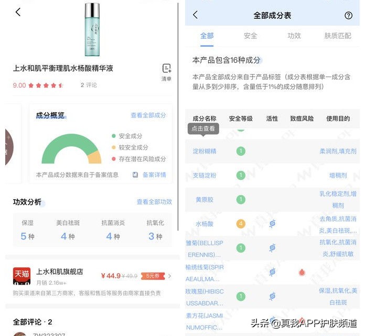Open ingredient 水杨酸 details
This screenshot has height=336, width=365.
[x=205, y=224]
